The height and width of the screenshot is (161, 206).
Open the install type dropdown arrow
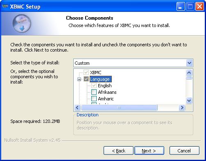pos(189,63)
